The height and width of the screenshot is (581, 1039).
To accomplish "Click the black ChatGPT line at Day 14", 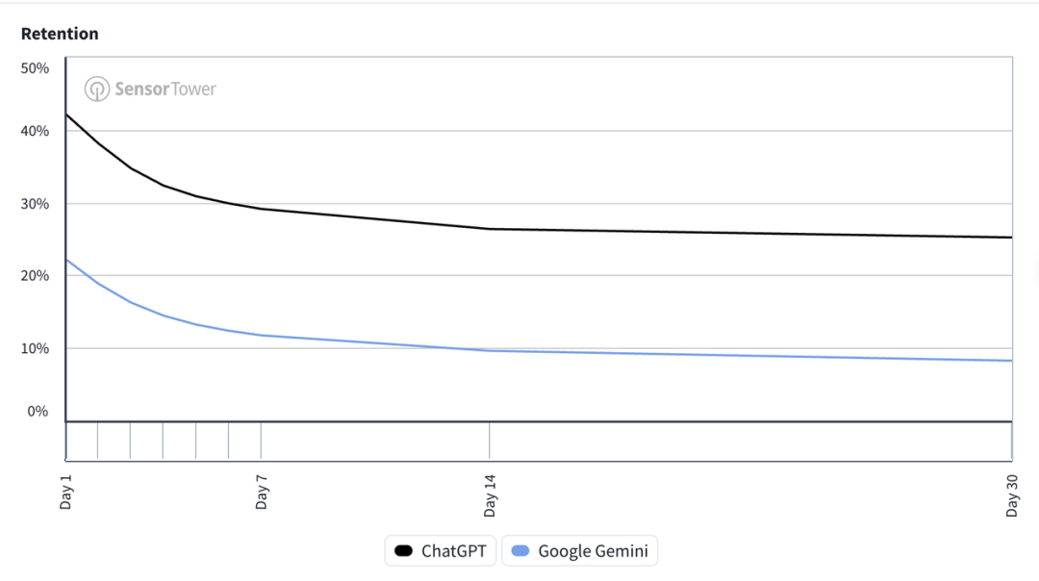I will click(x=489, y=229).
